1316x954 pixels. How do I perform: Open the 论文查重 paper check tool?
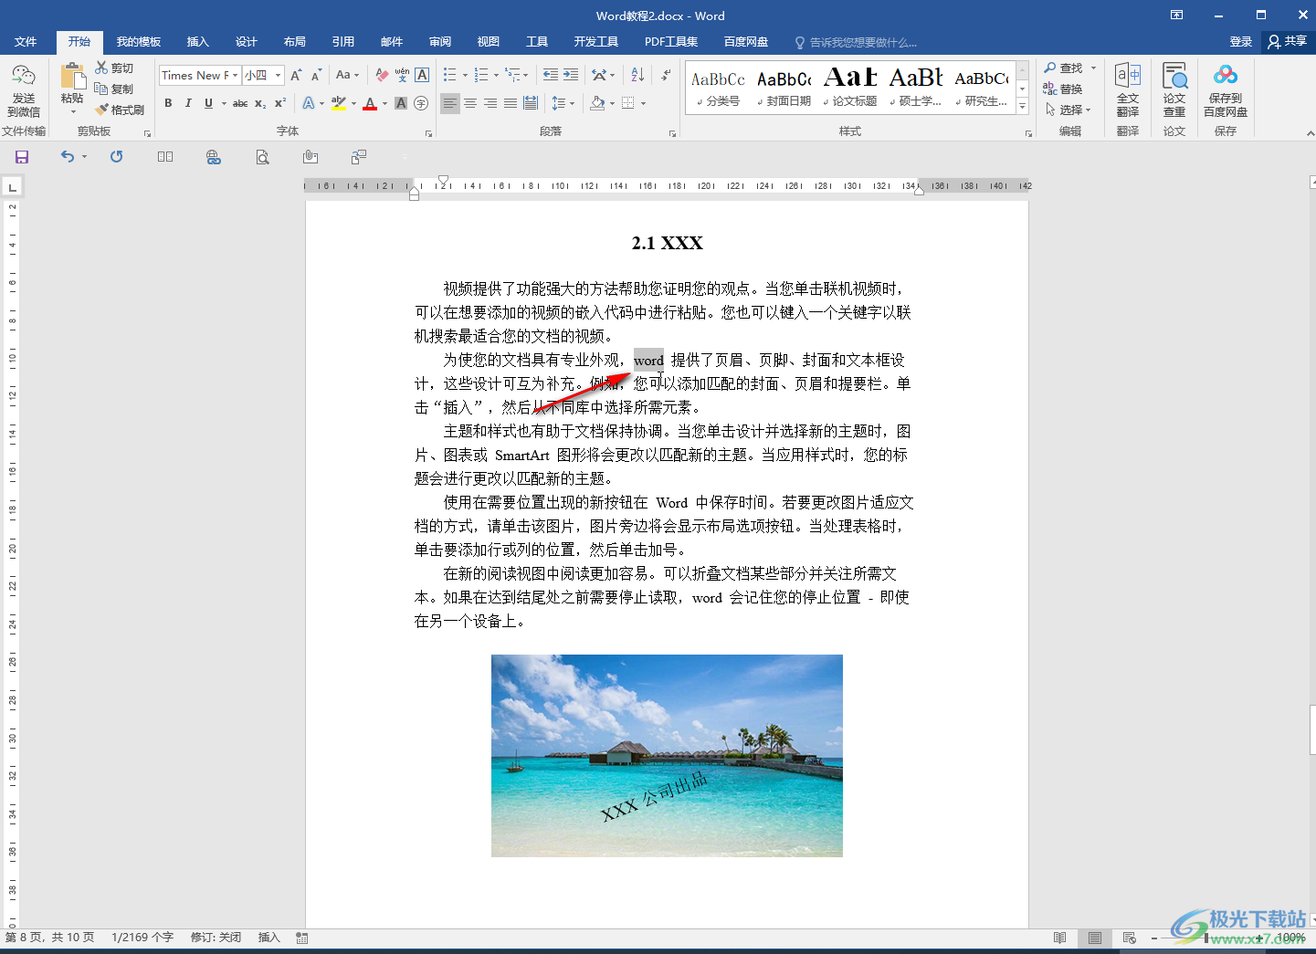[x=1174, y=90]
